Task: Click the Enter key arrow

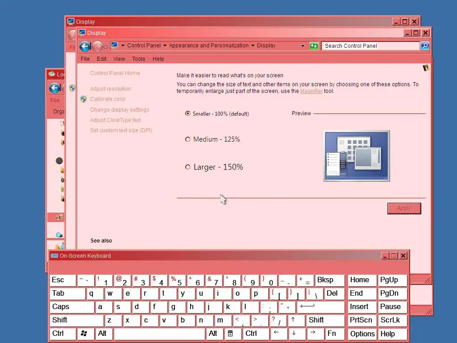Action: (x=320, y=307)
